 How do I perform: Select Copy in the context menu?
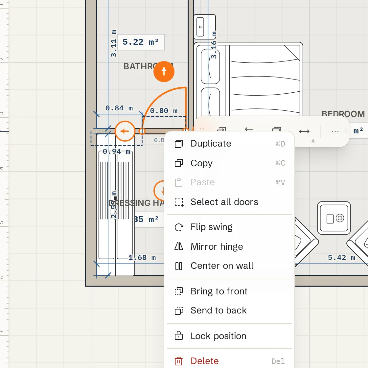pyautogui.click(x=229, y=163)
